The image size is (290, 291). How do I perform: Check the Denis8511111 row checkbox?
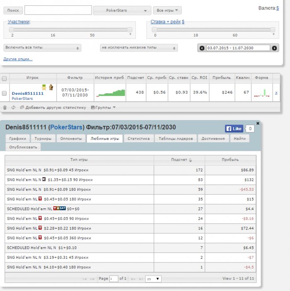(4, 93)
